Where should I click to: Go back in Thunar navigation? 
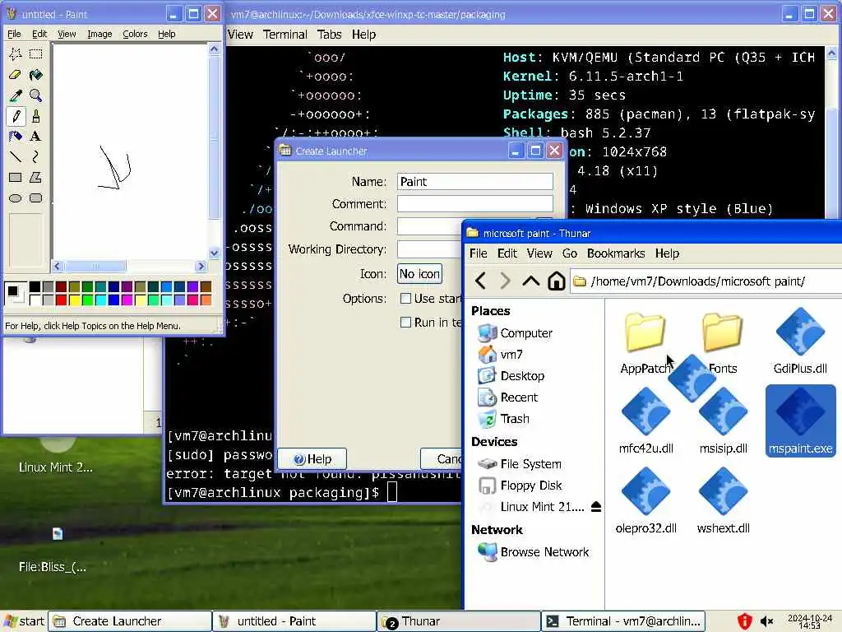[480, 281]
